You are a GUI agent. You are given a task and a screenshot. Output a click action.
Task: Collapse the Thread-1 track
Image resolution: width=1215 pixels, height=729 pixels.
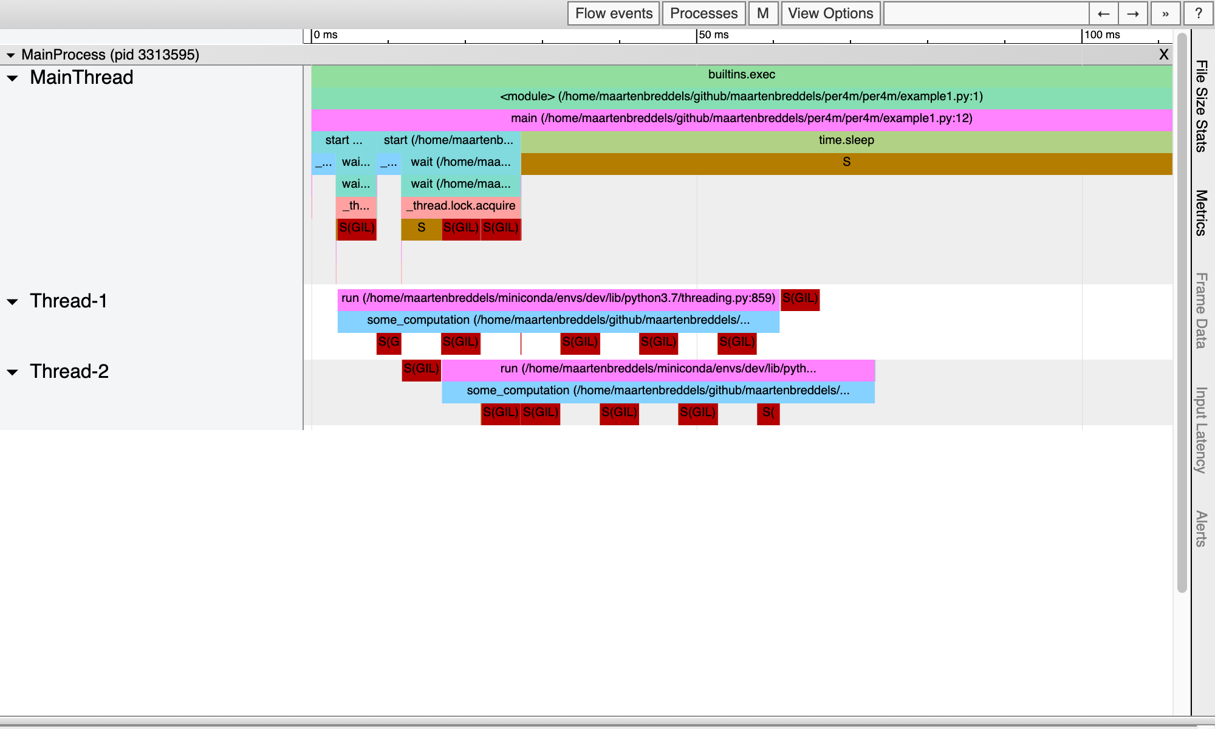tap(13, 302)
